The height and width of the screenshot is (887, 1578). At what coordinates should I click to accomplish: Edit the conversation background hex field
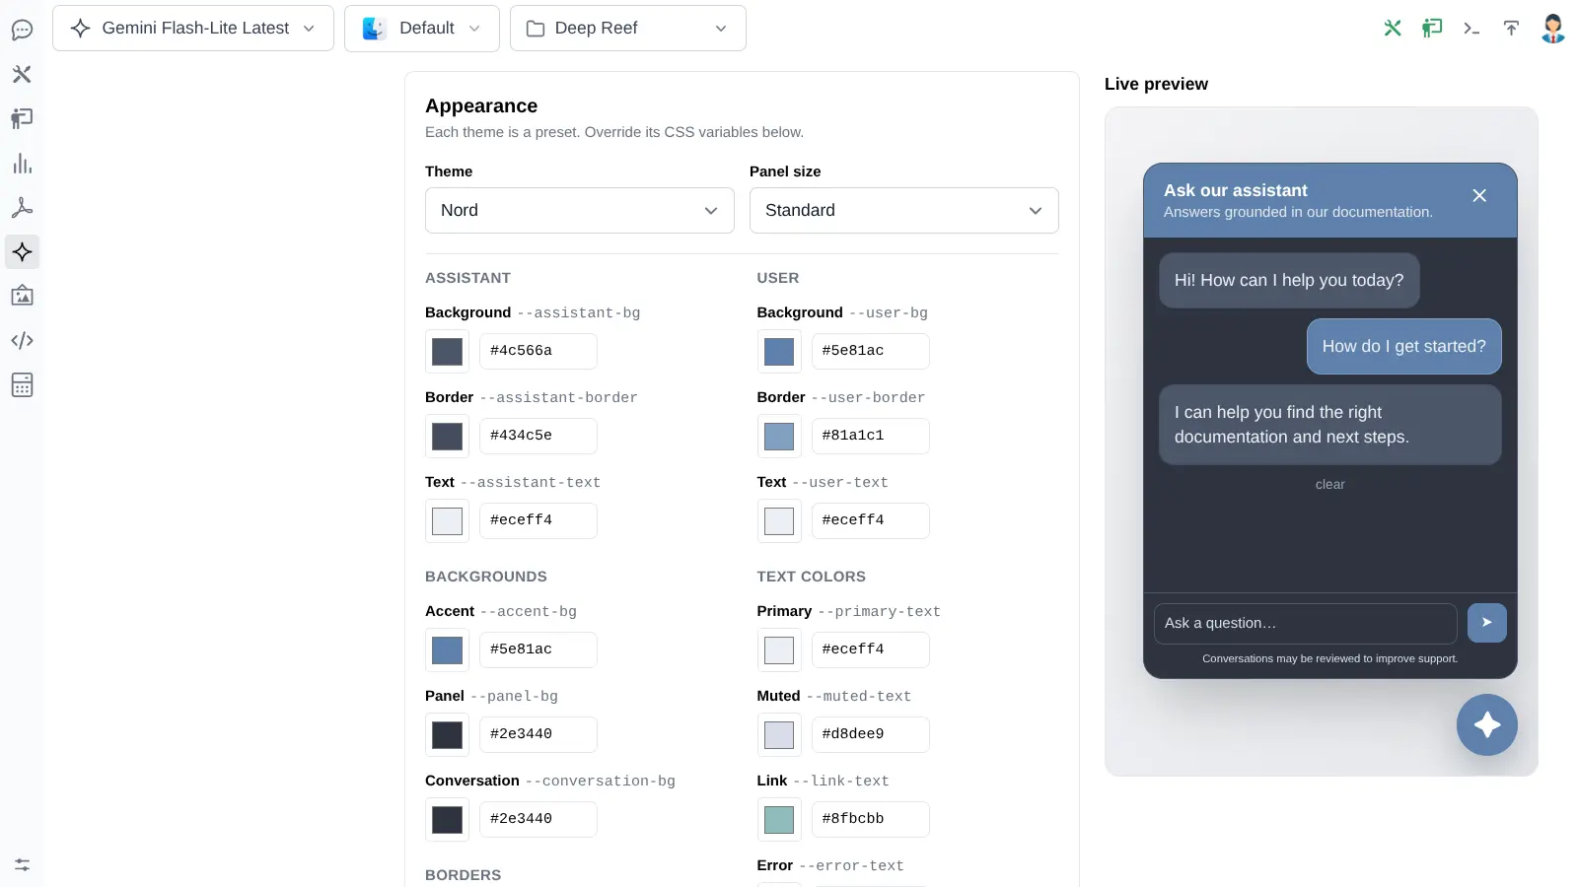(538, 819)
